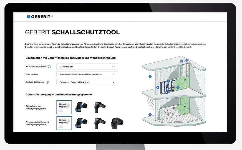242x150 pixels.
Task: Click the plus hotspot outside the lower floor wall
Action: [150, 115]
